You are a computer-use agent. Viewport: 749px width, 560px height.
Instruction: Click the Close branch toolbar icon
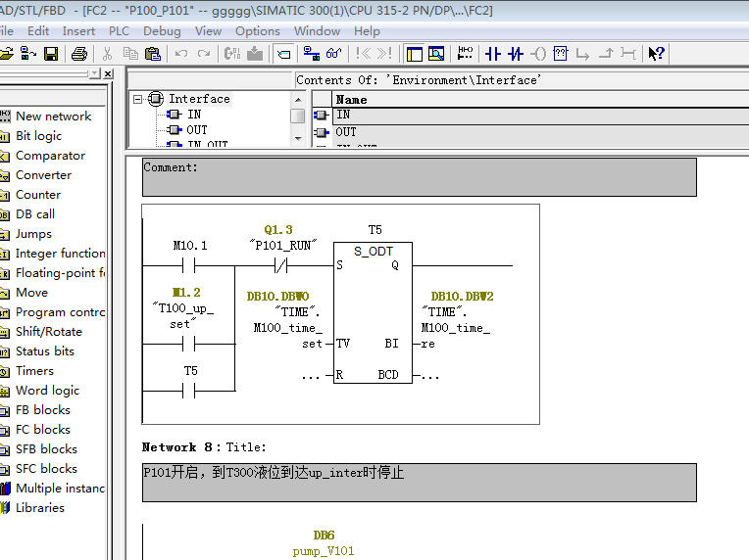click(x=606, y=54)
